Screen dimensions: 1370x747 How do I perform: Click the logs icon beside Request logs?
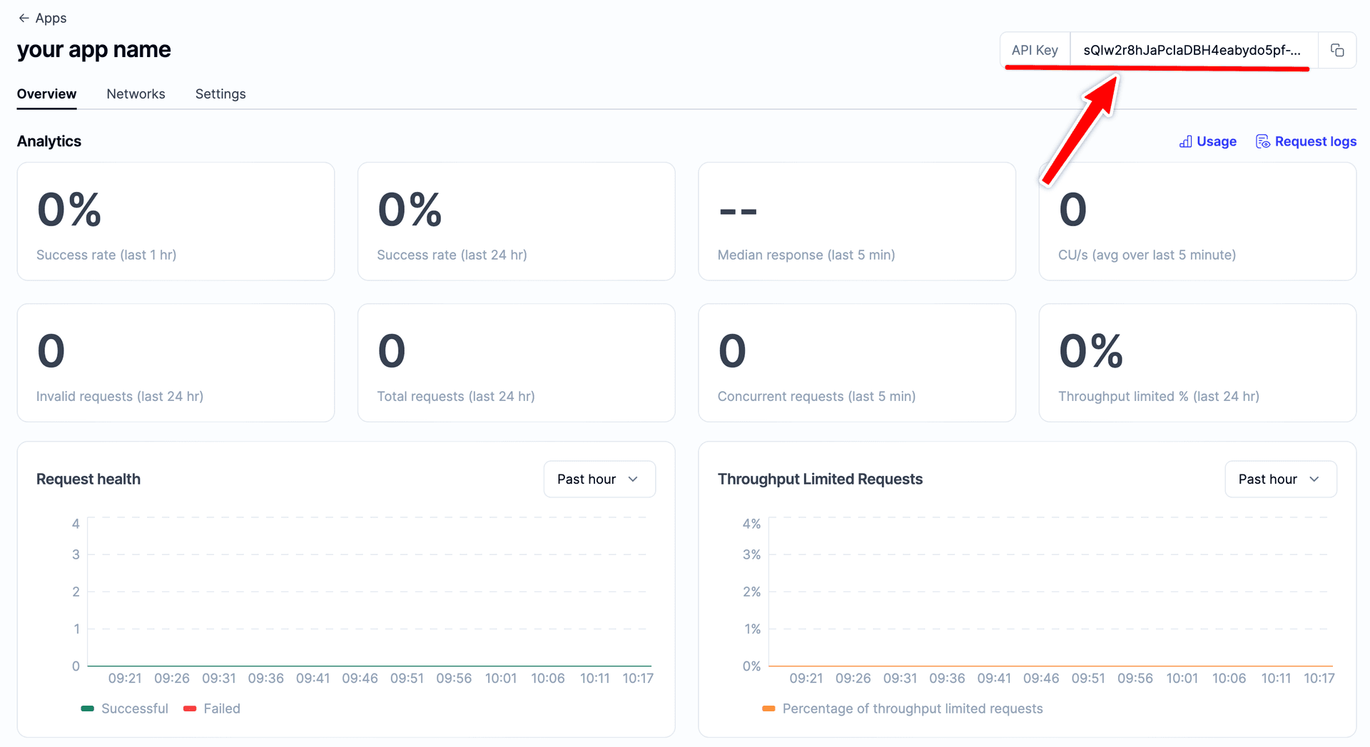point(1262,141)
